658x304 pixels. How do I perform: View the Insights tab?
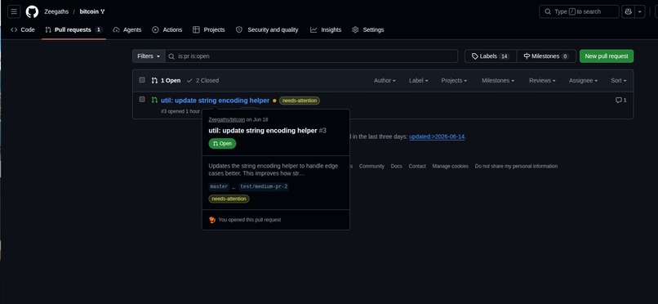pos(326,29)
